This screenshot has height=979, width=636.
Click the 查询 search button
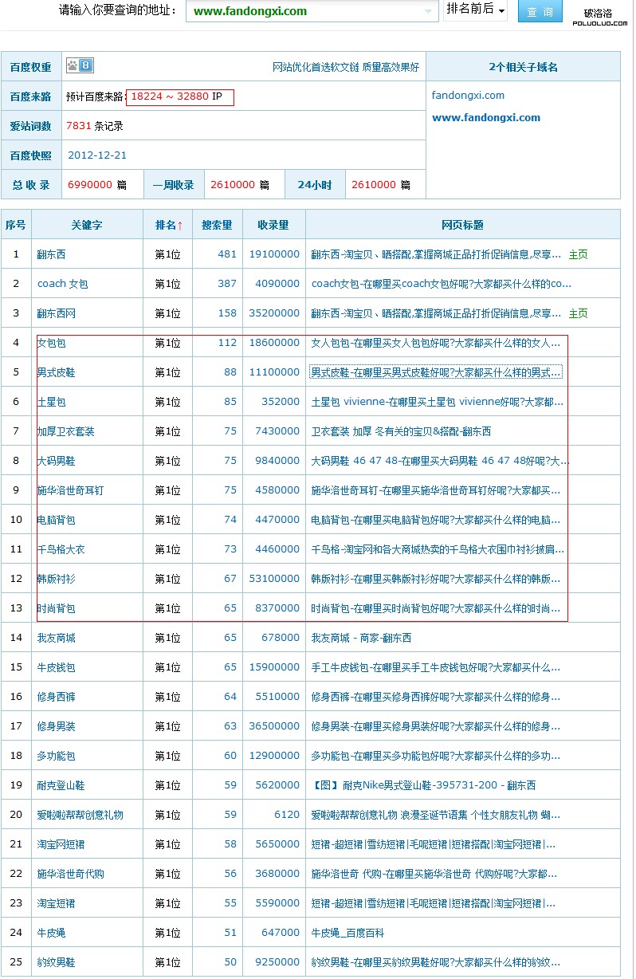tap(540, 12)
